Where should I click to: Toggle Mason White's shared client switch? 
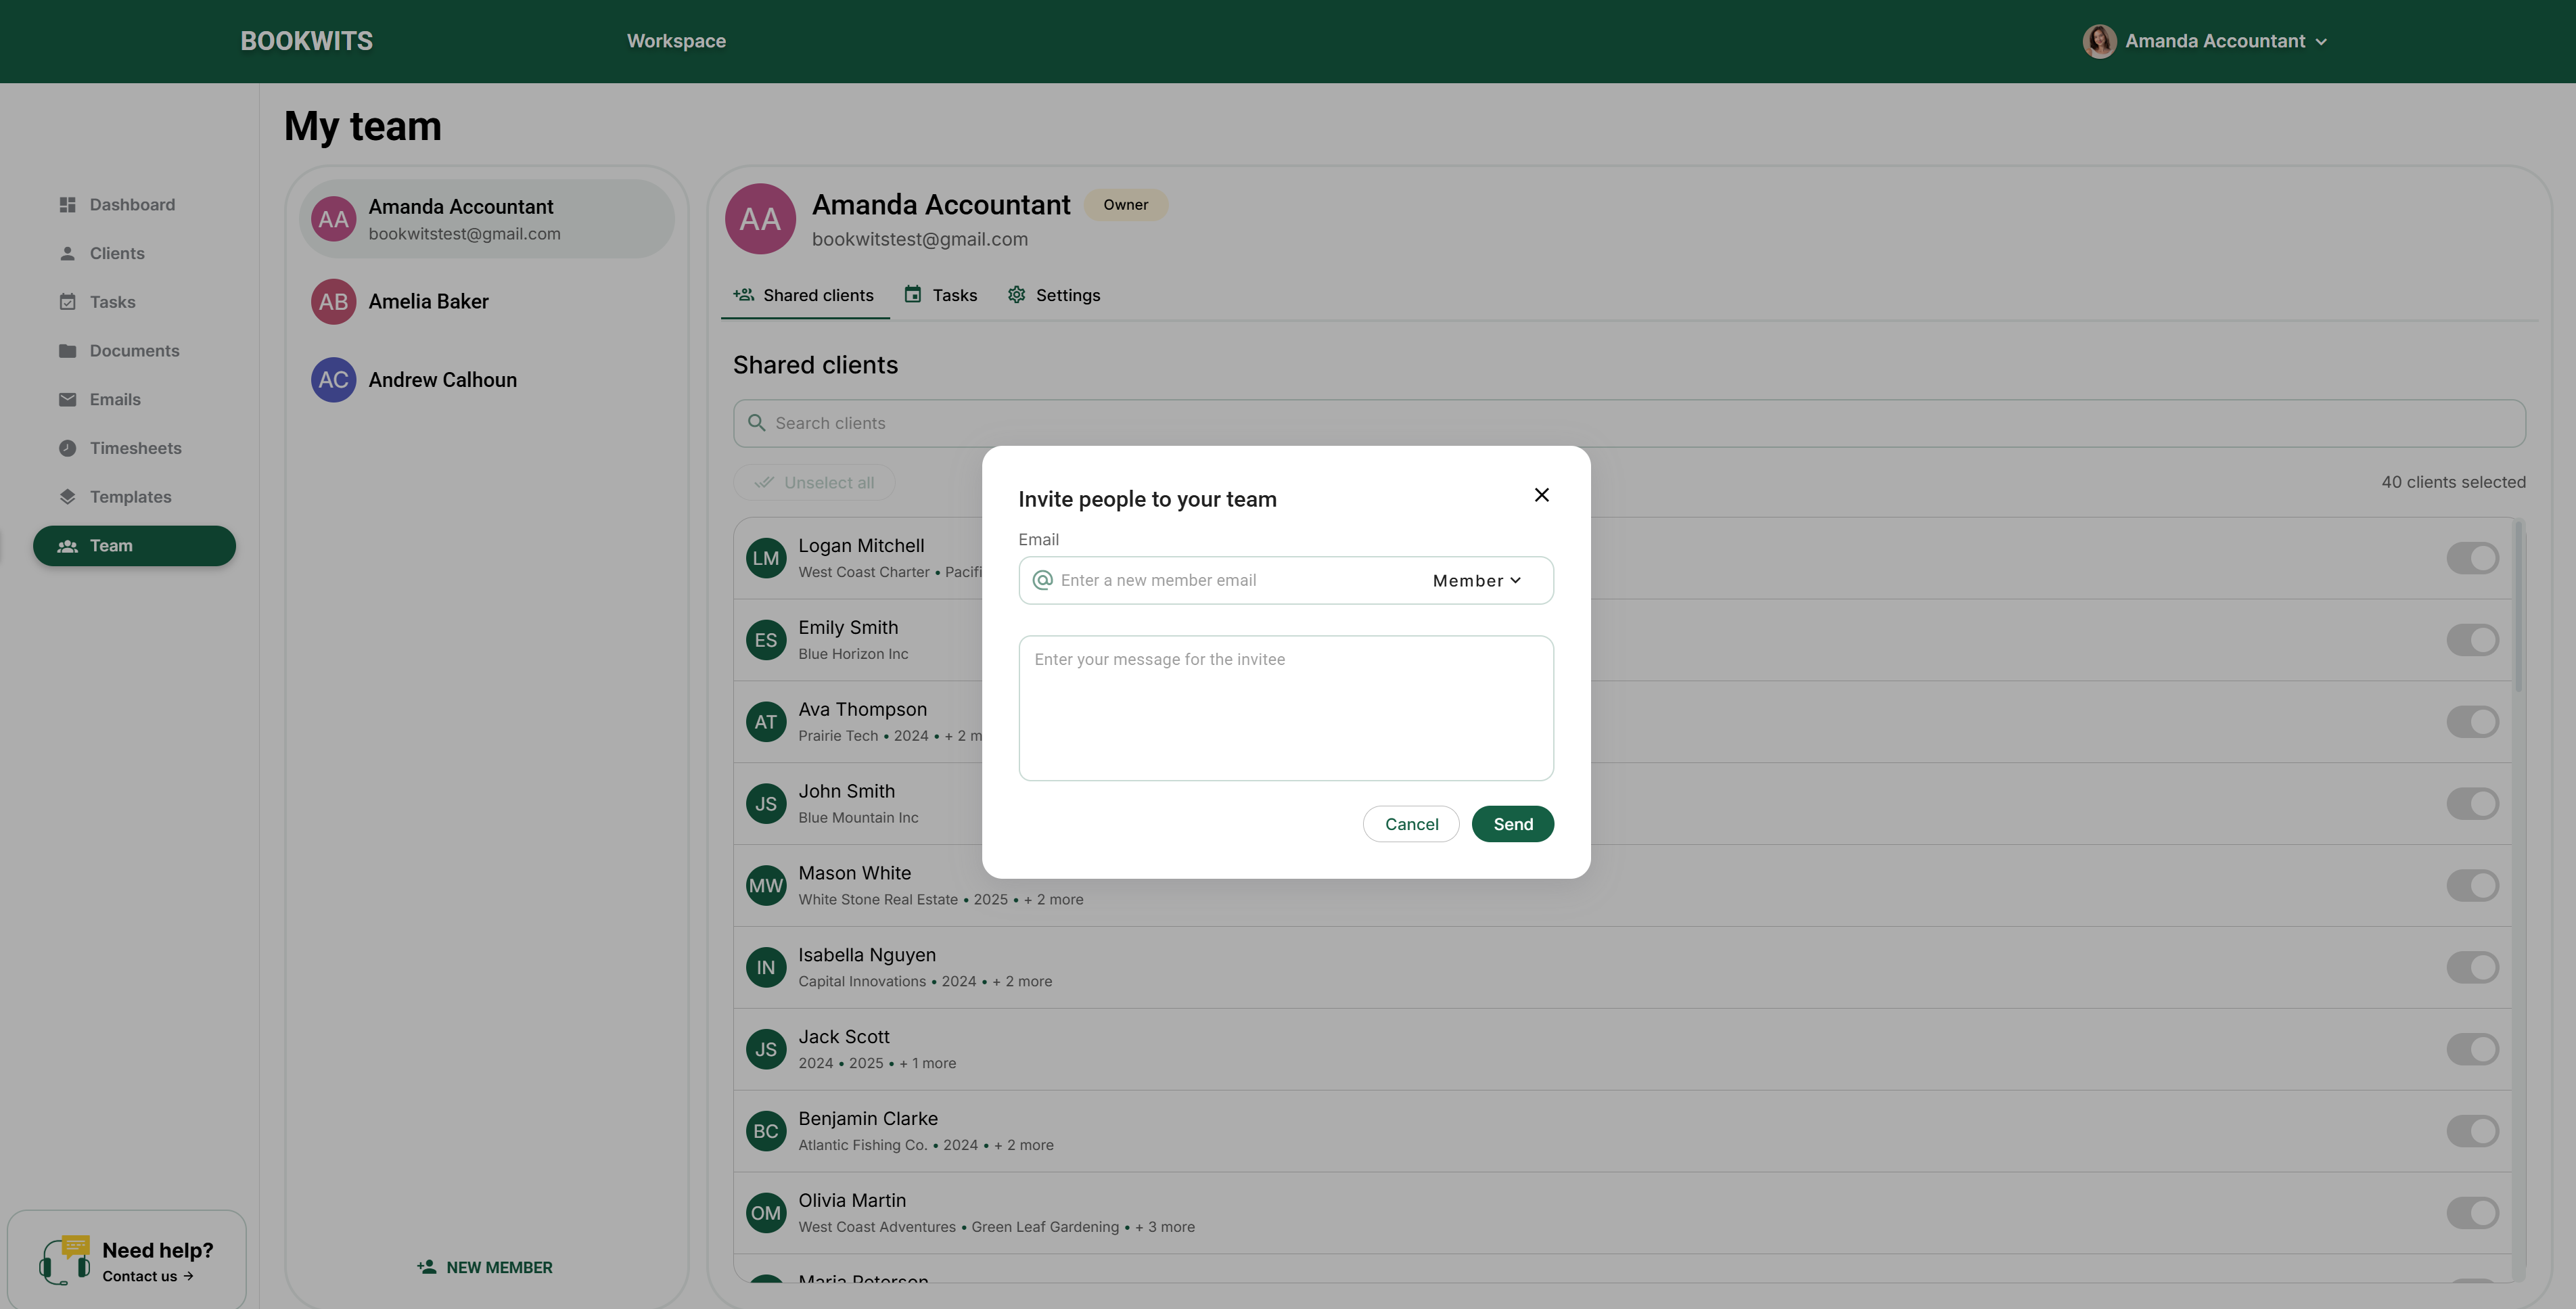pyautogui.click(x=2472, y=885)
